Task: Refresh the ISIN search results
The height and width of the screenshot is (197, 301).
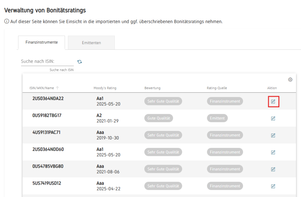Action: (79, 62)
